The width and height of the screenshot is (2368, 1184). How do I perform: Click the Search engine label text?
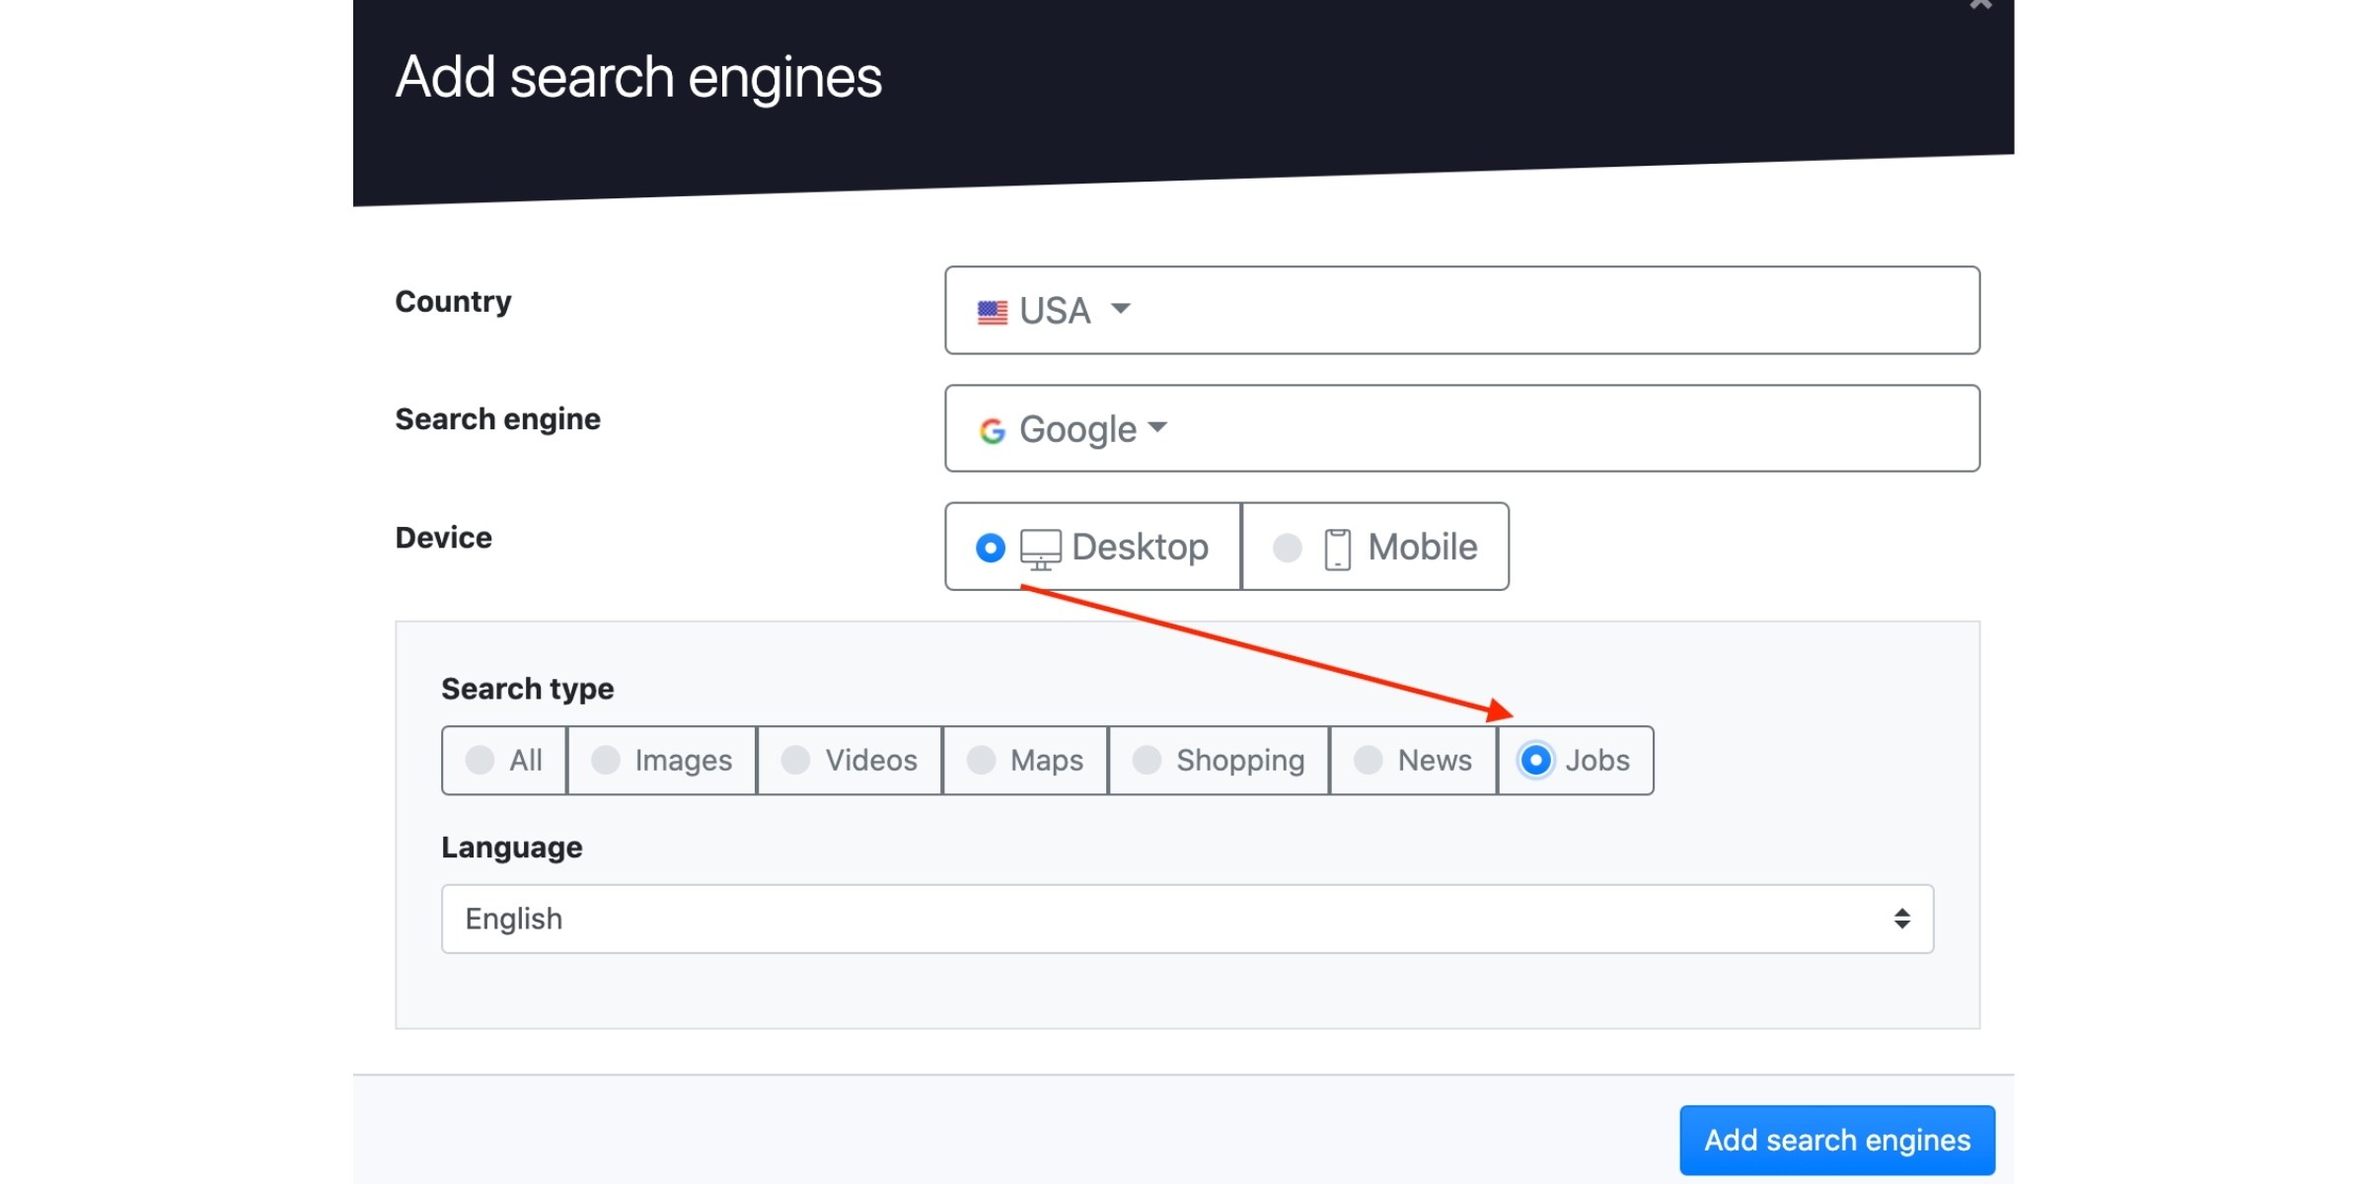click(x=497, y=418)
